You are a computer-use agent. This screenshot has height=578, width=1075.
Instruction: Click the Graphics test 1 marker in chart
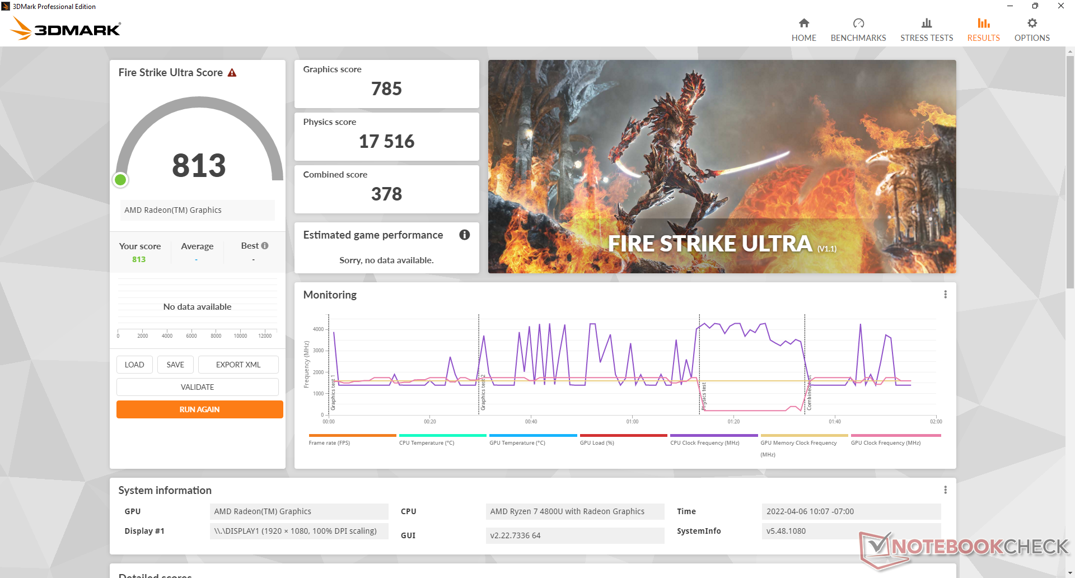[333, 392]
